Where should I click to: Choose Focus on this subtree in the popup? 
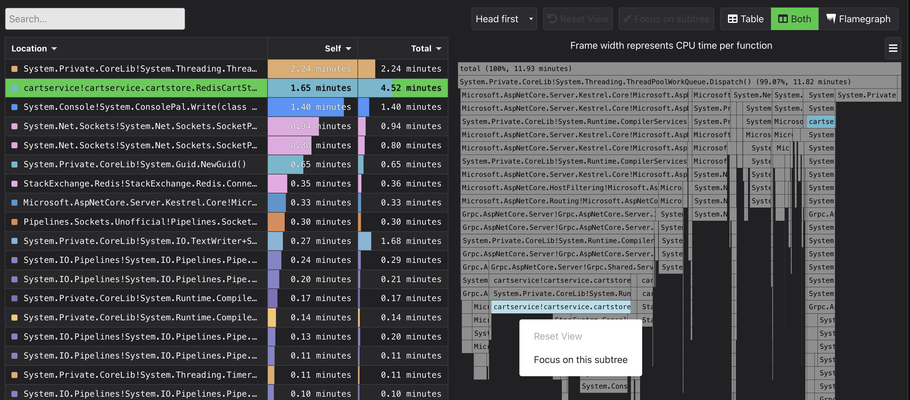point(580,359)
